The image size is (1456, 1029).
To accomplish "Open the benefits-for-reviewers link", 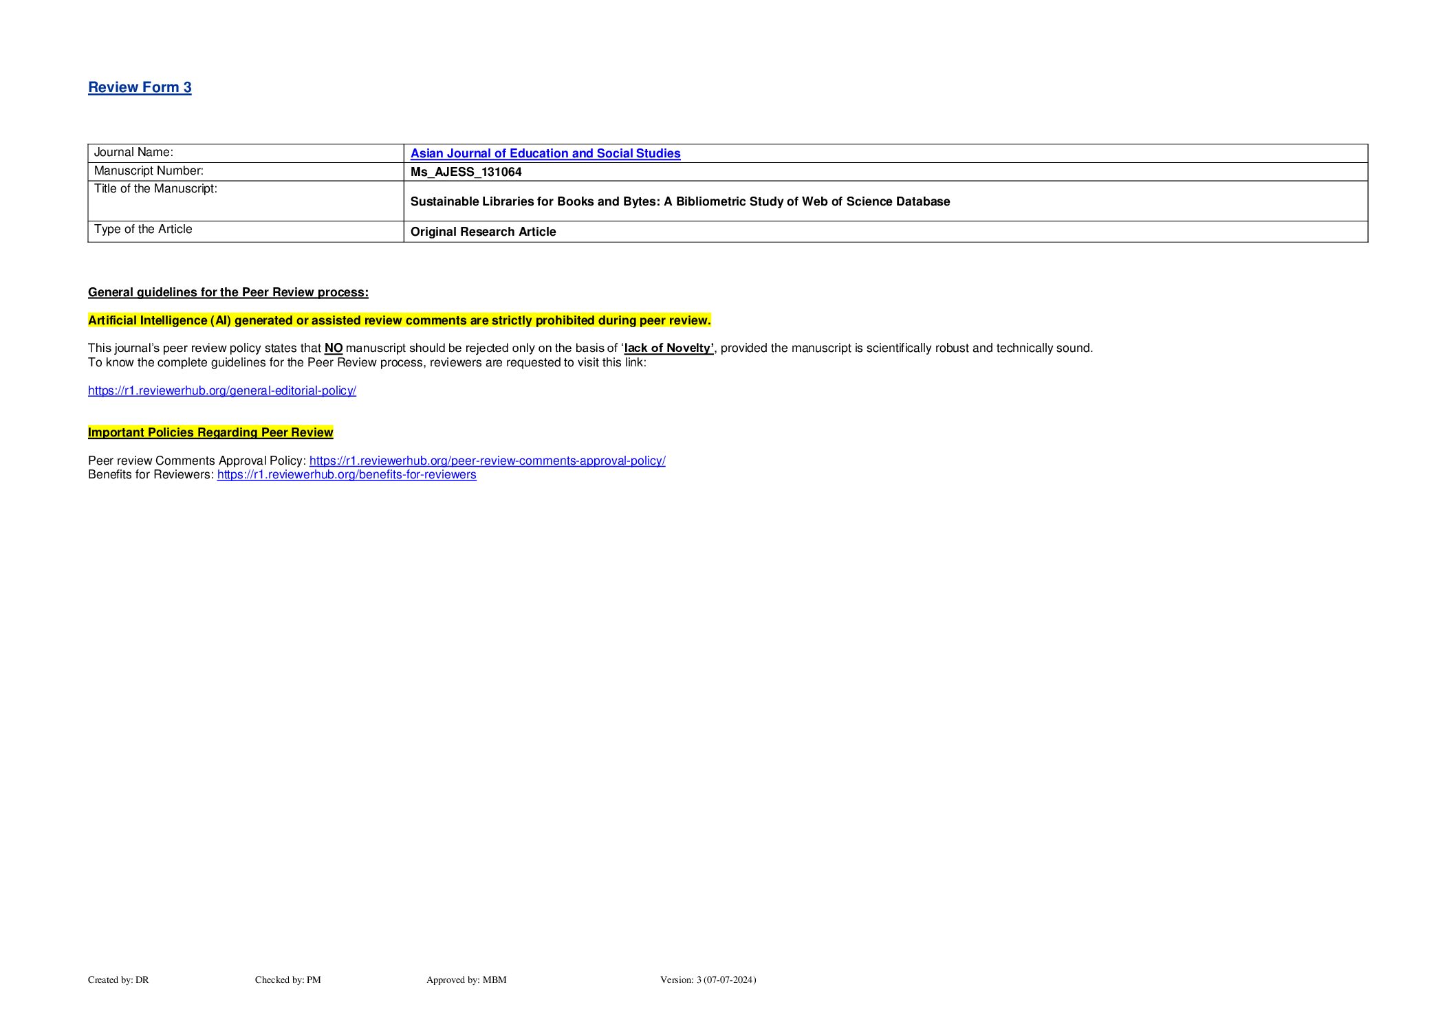I will coord(347,474).
